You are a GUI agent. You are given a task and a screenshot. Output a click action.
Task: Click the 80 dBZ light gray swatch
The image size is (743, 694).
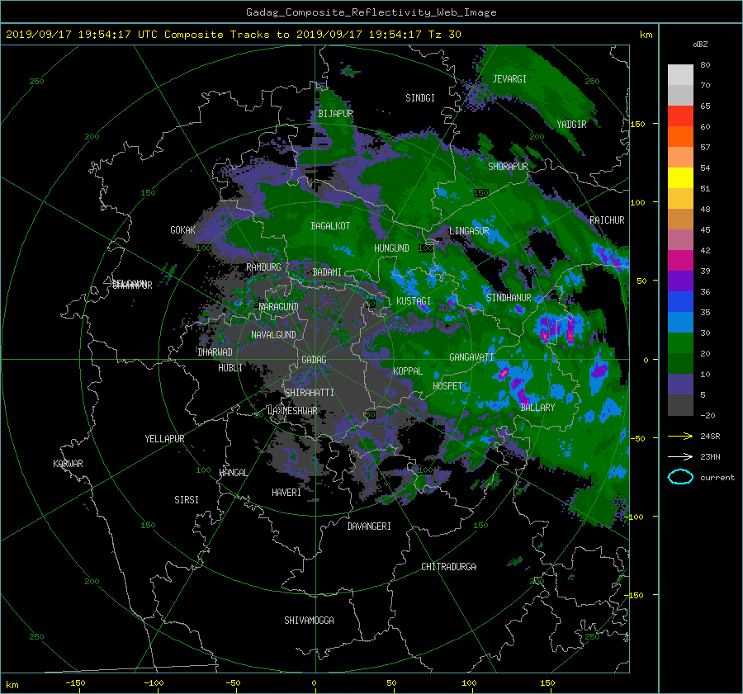coord(680,74)
